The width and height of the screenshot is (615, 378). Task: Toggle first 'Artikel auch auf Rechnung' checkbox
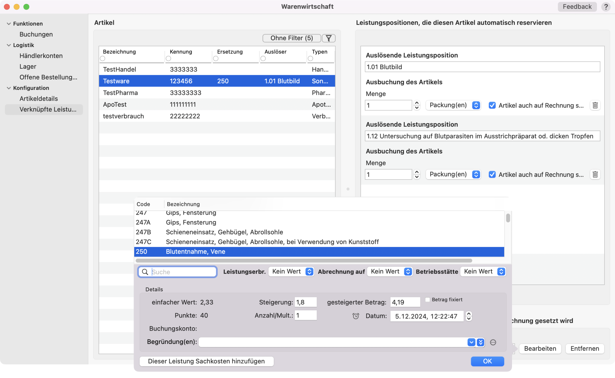(492, 105)
